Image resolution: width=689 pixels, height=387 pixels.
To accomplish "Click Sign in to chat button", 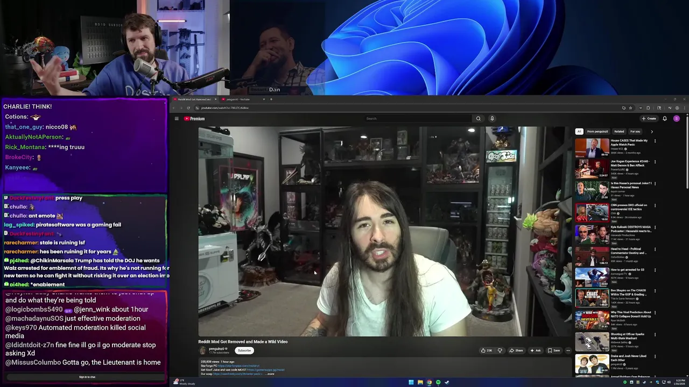I will click(87, 377).
